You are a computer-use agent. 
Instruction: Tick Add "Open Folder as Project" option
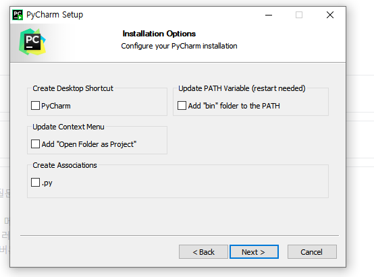point(35,144)
